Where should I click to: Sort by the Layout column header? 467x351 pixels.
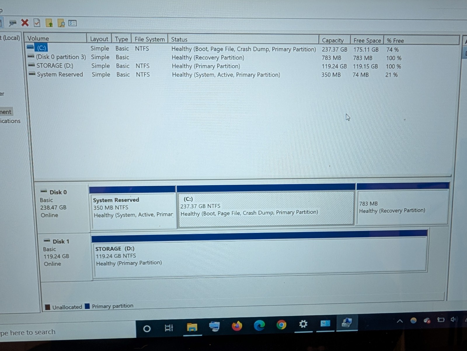click(99, 39)
